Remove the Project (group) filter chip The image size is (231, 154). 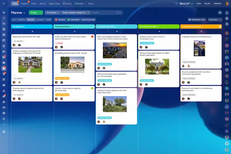point(88,13)
